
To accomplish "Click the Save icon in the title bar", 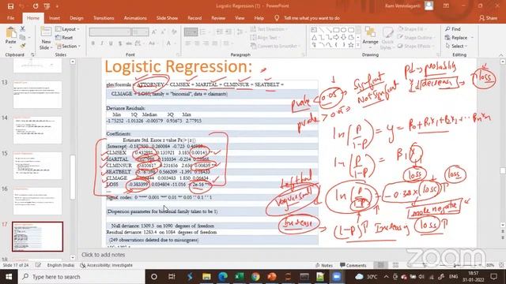I will [10, 6].
